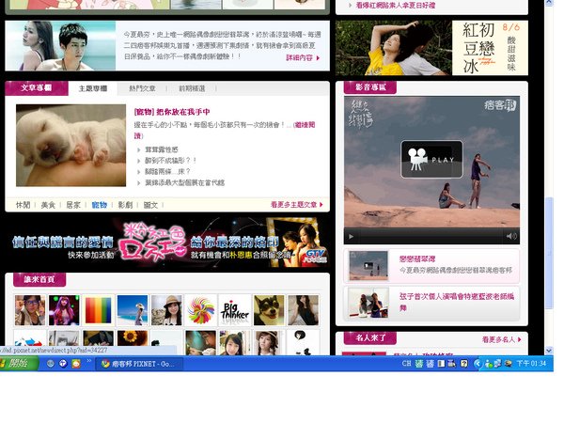This screenshot has height=423, width=564.
Task: Play the video with the camera PLAY button
Action: pyautogui.click(x=431, y=160)
